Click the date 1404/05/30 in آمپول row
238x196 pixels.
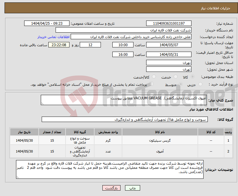click(x=24, y=151)
